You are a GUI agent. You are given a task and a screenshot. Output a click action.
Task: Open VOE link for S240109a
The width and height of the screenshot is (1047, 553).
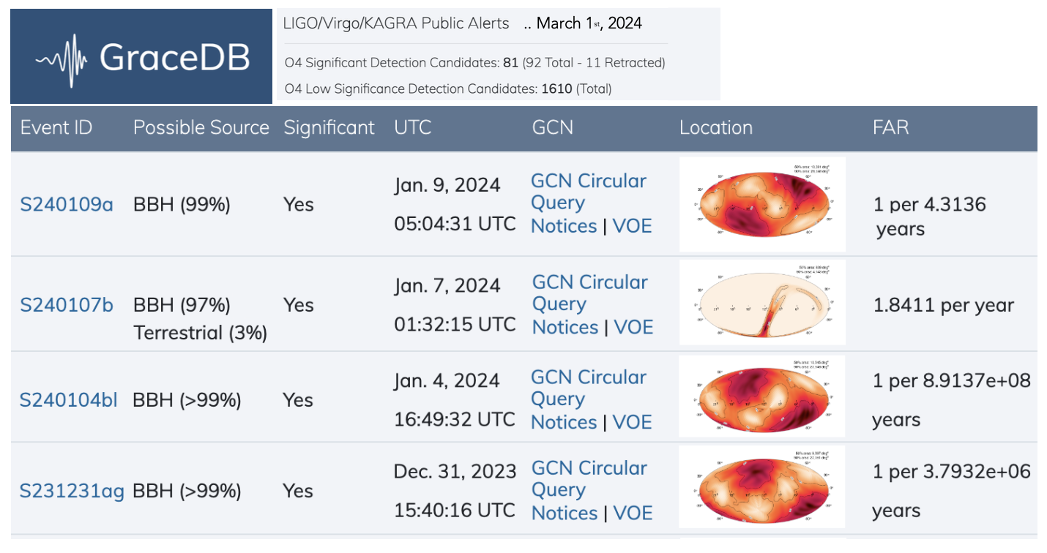(x=632, y=226)
